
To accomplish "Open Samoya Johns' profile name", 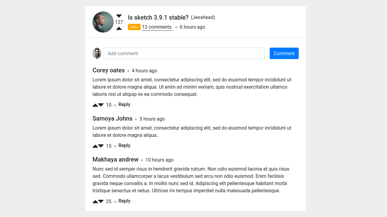I will click(112, 118).
